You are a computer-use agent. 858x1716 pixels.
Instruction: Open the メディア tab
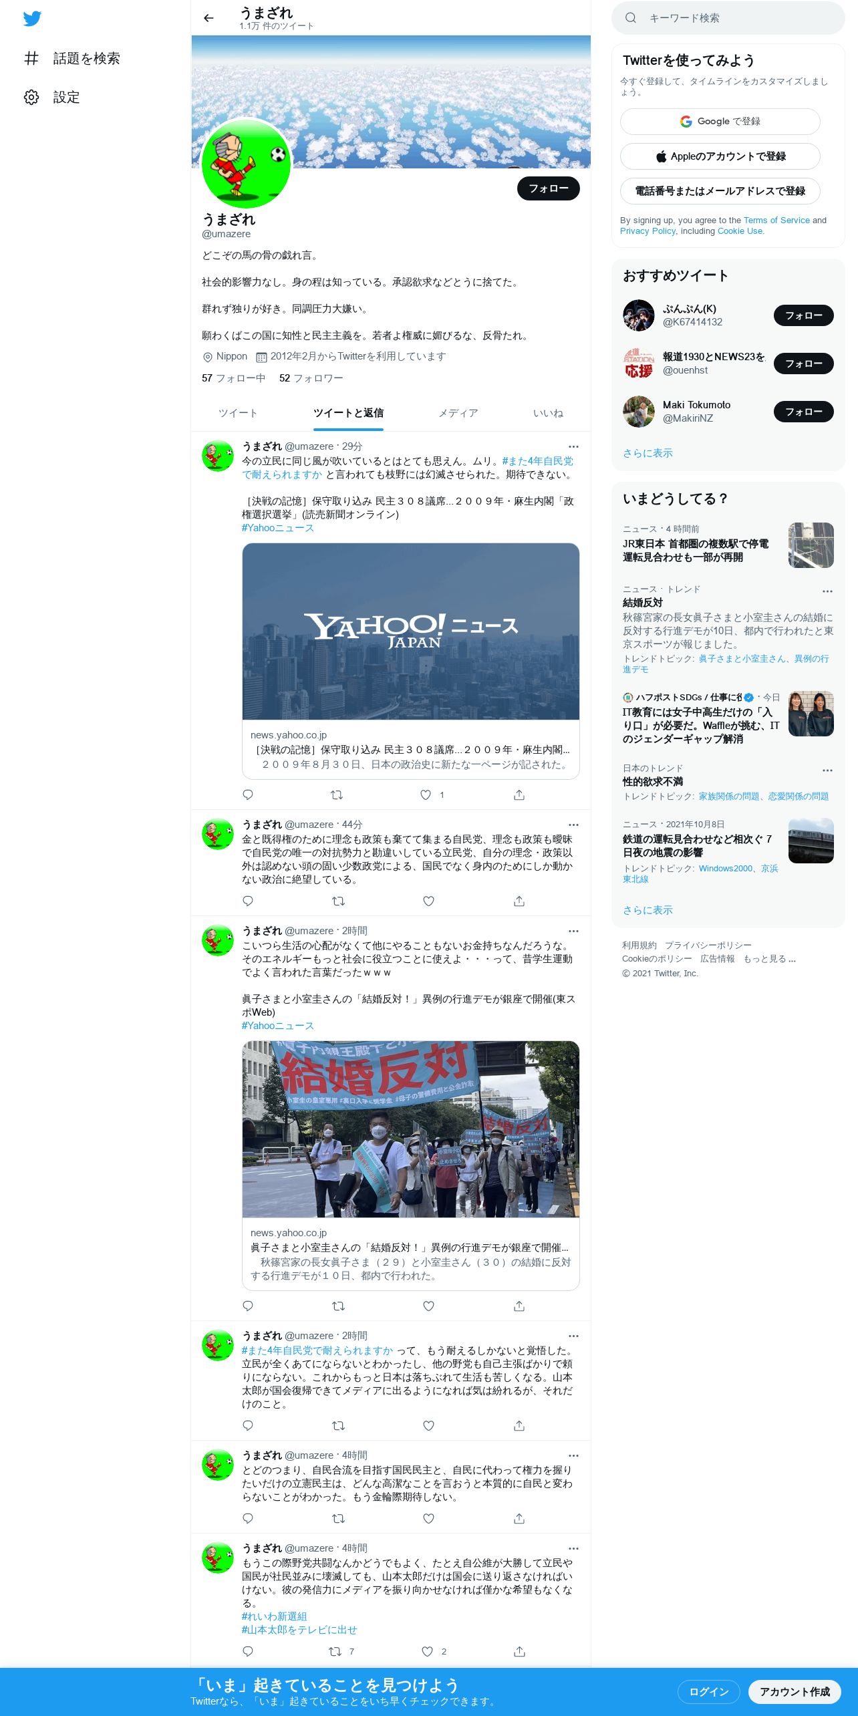pyautogui.click(x=458, y=413)
